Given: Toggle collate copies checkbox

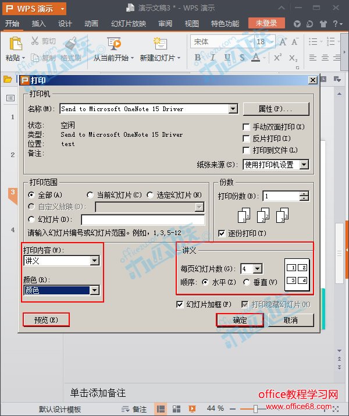Looking at the screenshot, I should click(222, 233).
